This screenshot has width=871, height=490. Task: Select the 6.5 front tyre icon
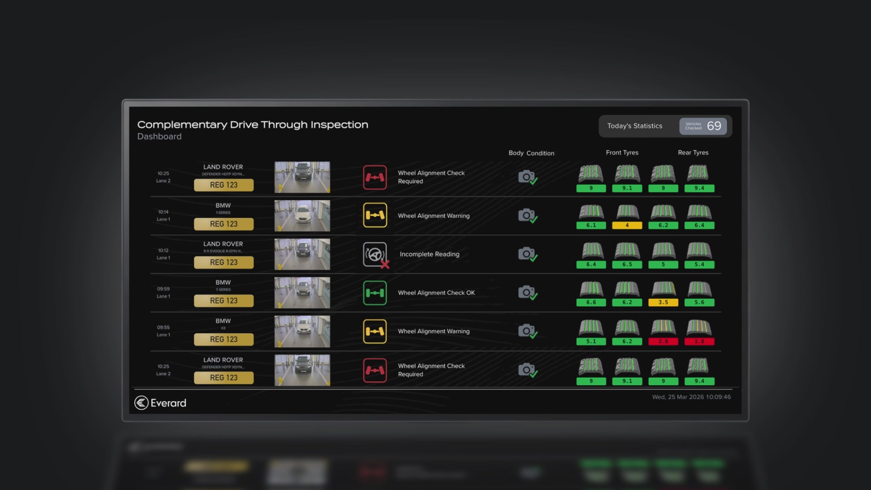click(x=627, y=255)
